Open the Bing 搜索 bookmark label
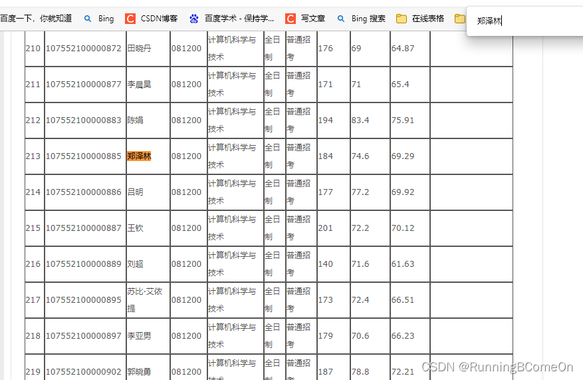This screenshot has width=583, height=380. tap(368, 19)
